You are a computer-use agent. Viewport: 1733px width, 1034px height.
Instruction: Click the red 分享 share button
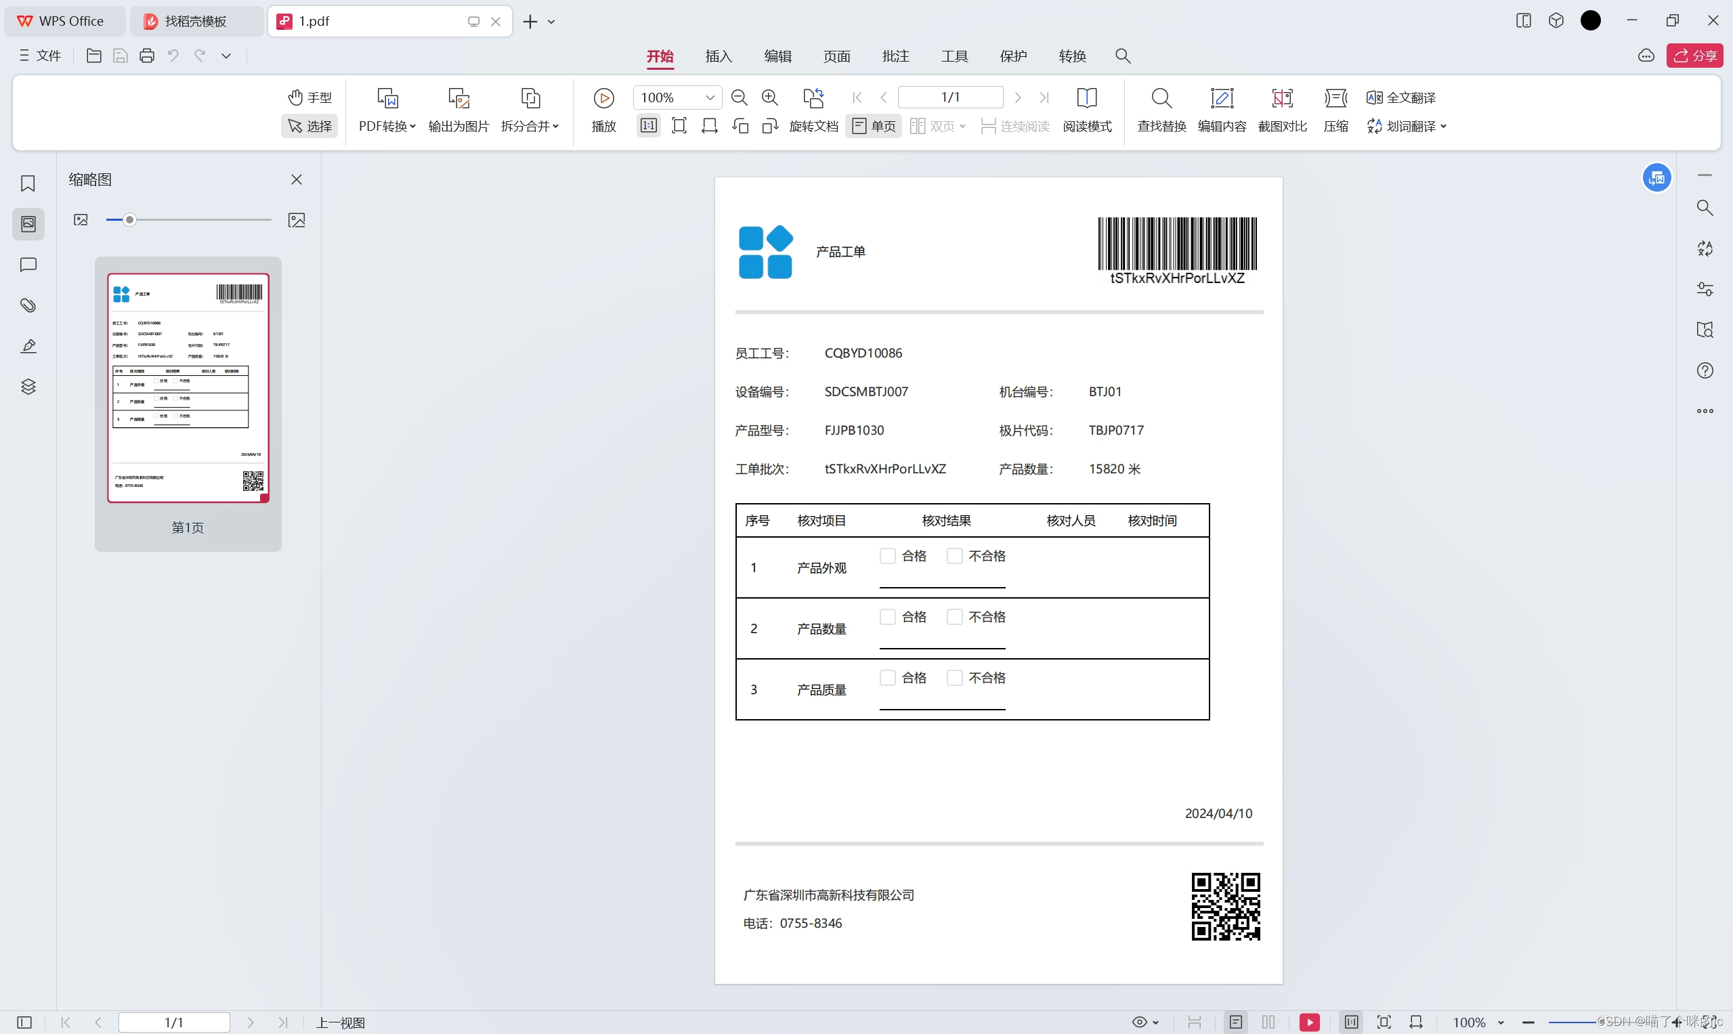click(x=1694, y=56)
